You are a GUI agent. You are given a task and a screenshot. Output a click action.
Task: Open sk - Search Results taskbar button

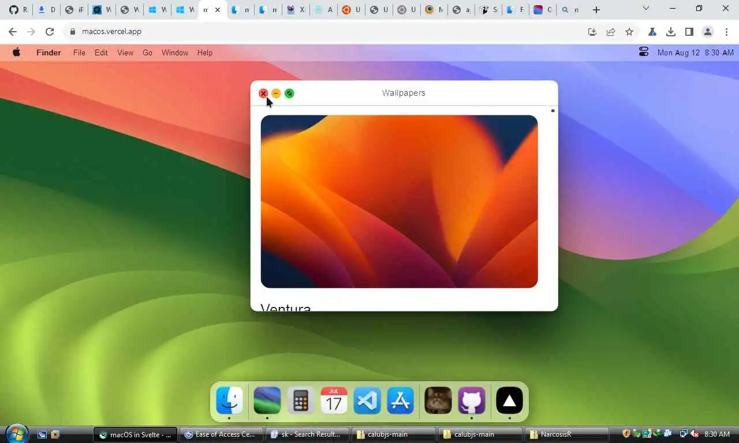click(x=308, y=434)
